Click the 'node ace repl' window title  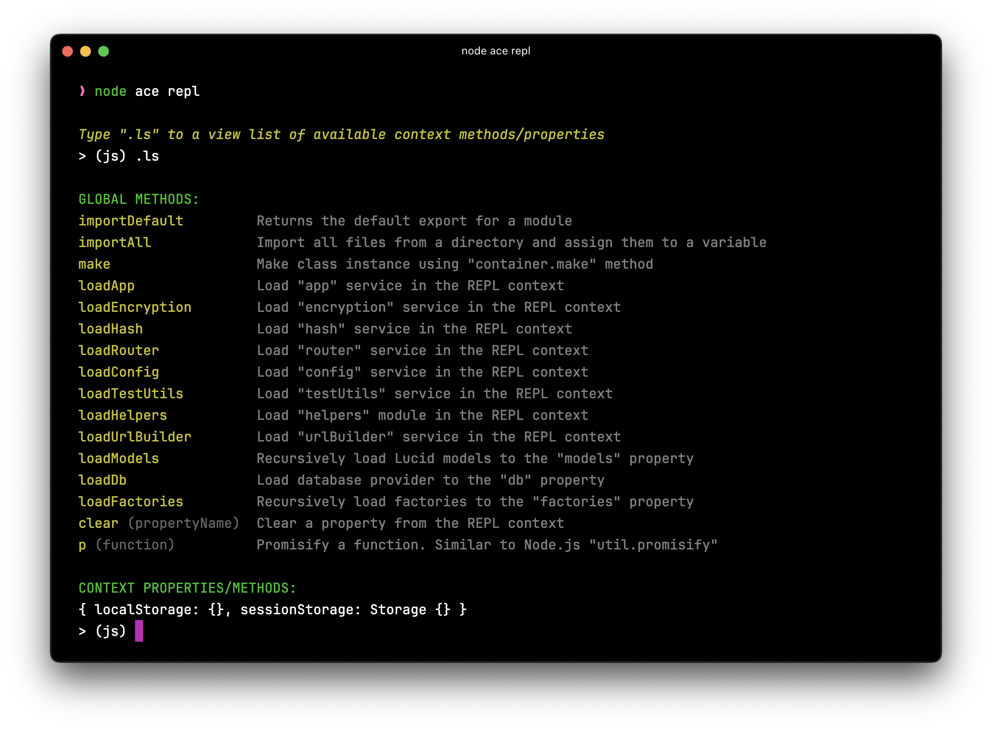(x=496, y=51)
